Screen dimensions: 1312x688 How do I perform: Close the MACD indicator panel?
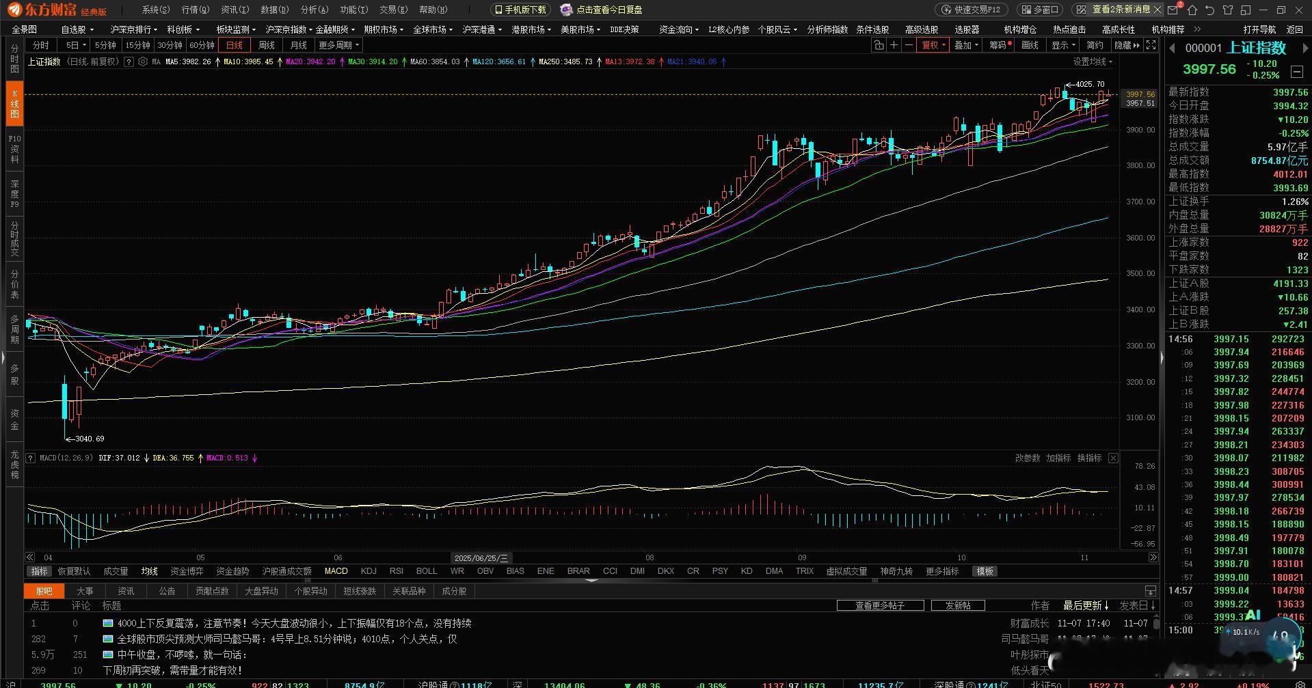click(1113, 458)
